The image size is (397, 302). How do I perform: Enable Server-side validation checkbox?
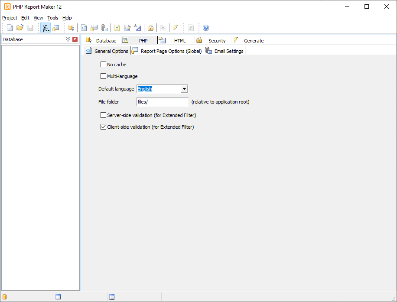pyautogui.click(x=103, y=115)
